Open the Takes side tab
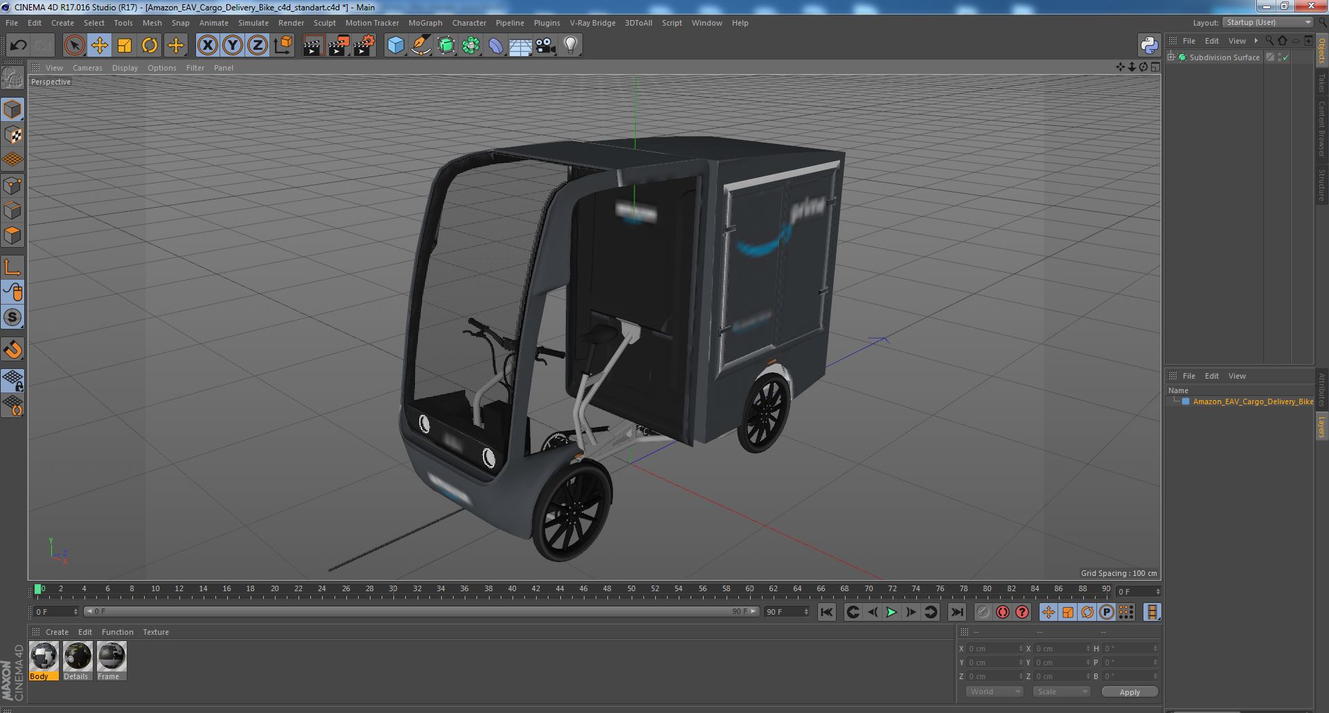The image size is (1329, 713). [1321, 83]
